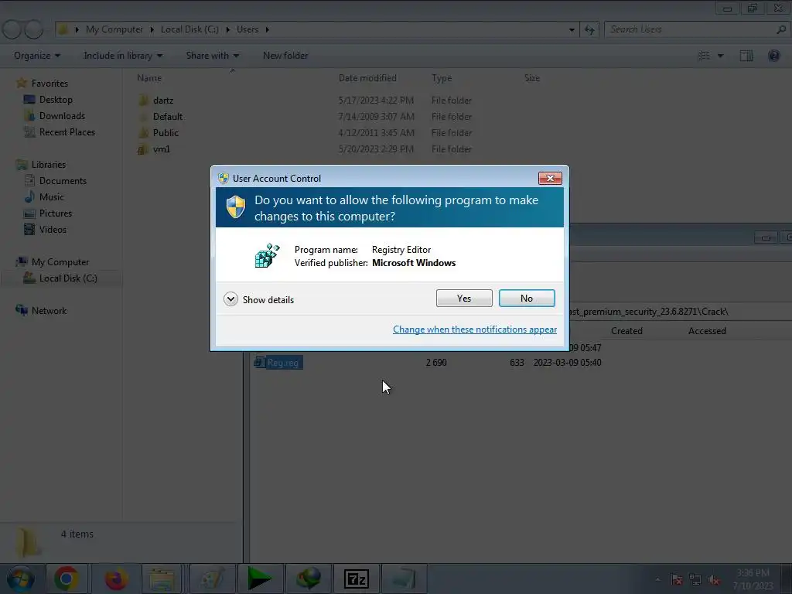Image resolution: width=792 pixels, height=594 pixels.
Task: Open the Music library
Action: (51, 196)
